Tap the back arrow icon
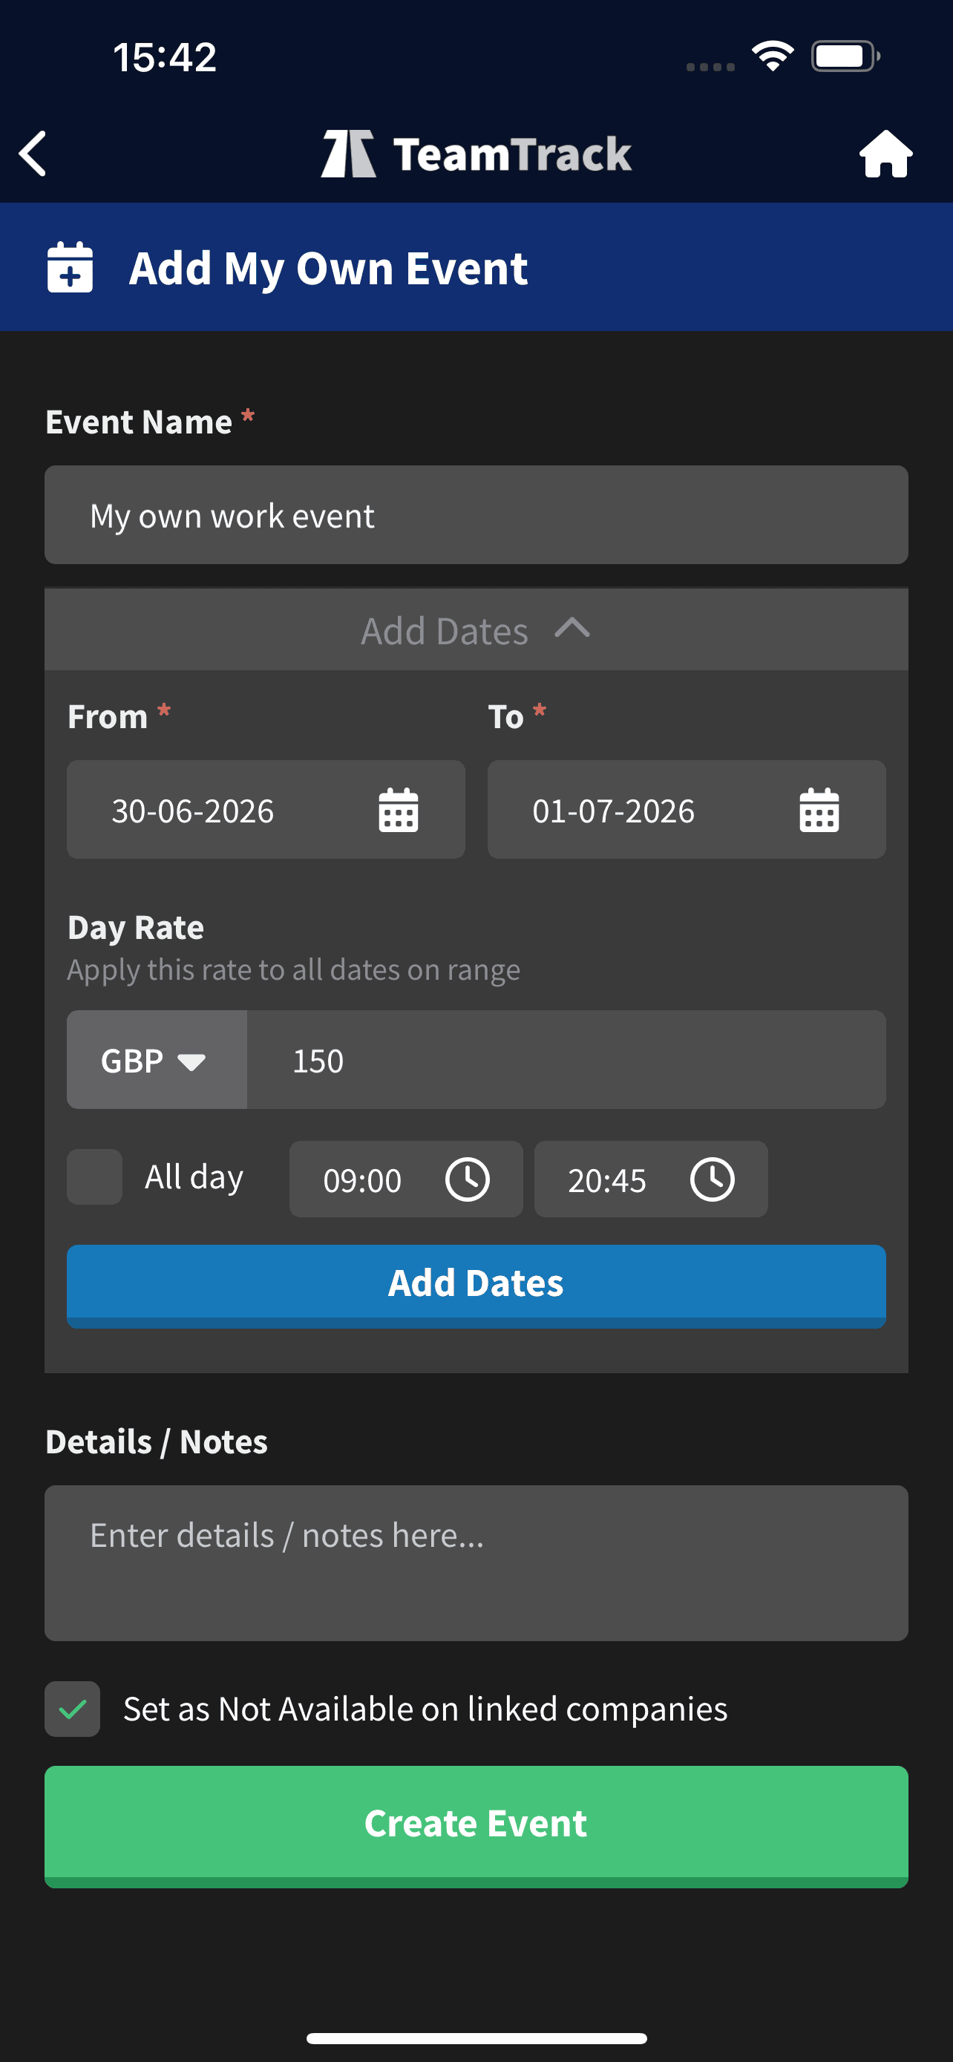 pos(33,153)
